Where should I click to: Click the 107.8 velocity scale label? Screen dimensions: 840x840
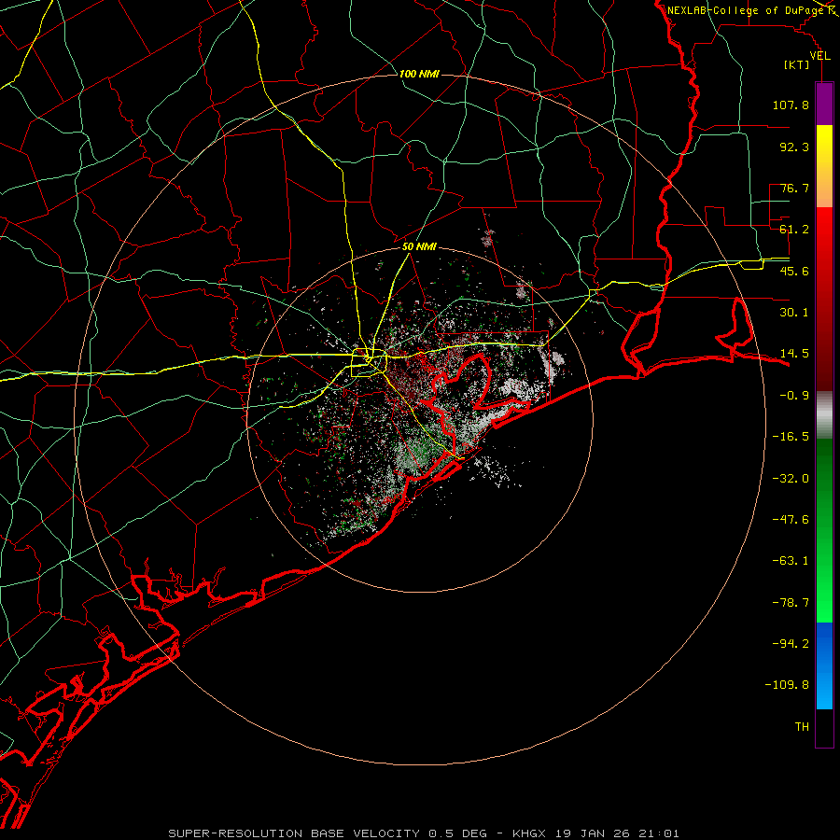pos(791,105)
